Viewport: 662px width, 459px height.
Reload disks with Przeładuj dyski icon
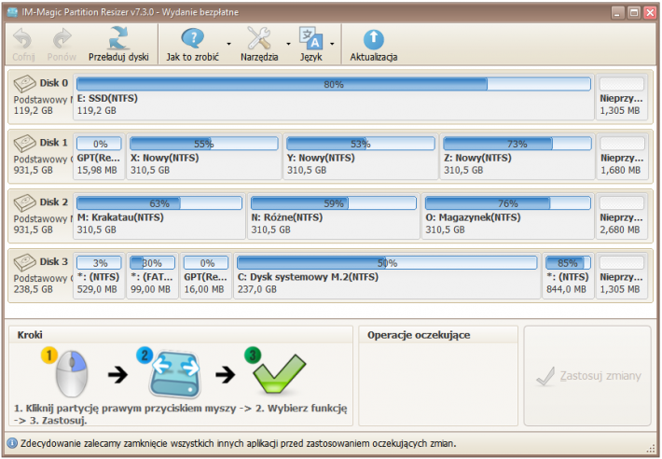coord(118,38)
